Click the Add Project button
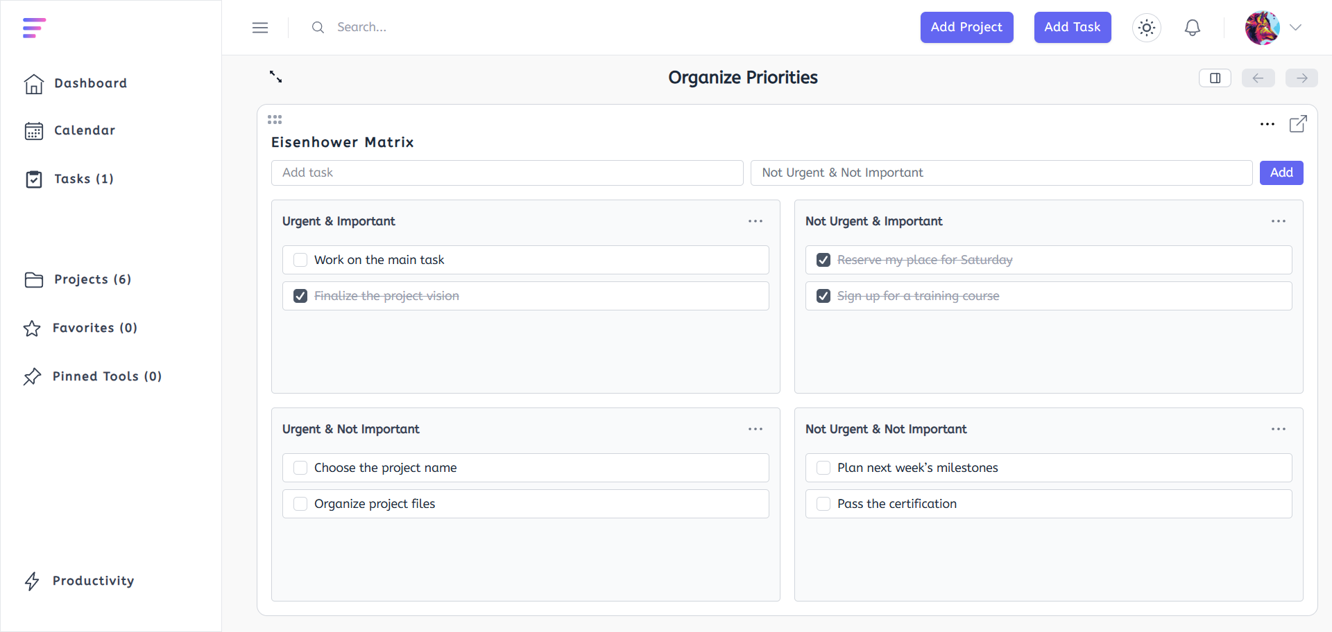The width and height of the screenshot is (1332, 632). pos(967,28)
